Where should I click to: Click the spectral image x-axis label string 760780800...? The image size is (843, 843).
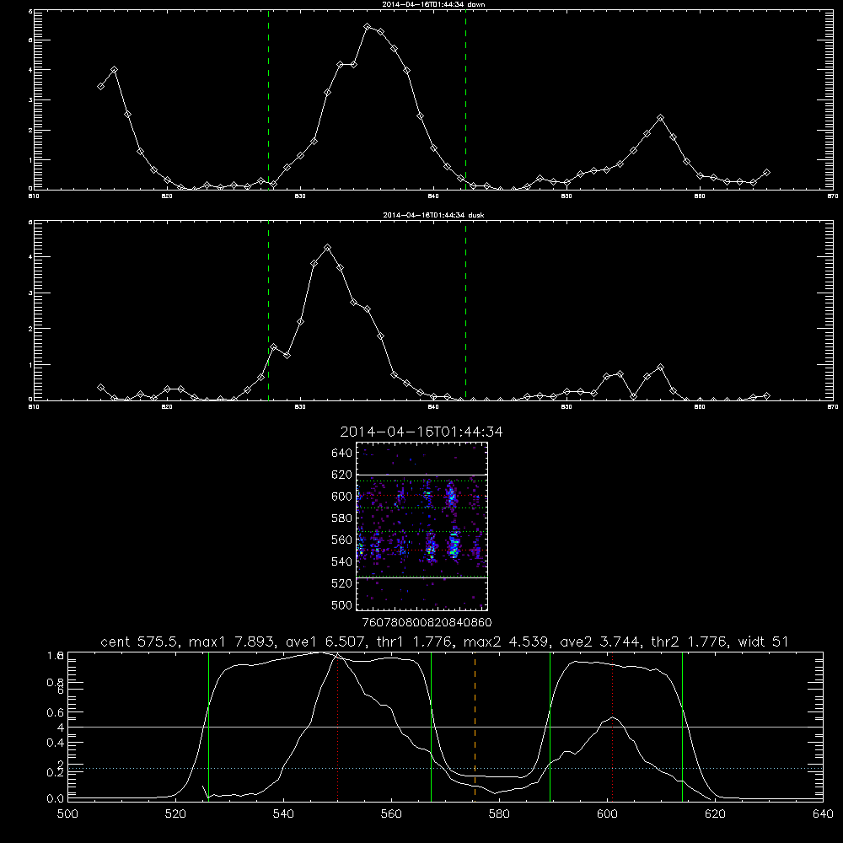click(x=395, y=623)
